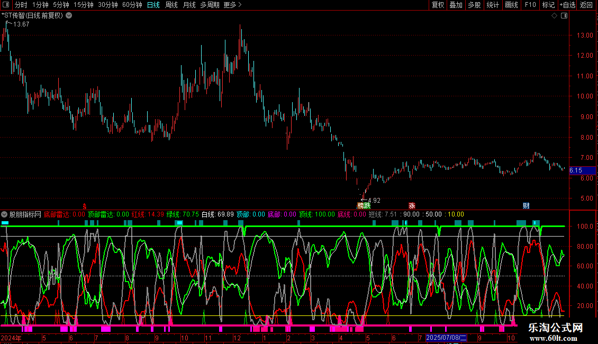Click the 榜跌 marker on the chart
This screenshot has height=344, width=598.
pos(364,205)
